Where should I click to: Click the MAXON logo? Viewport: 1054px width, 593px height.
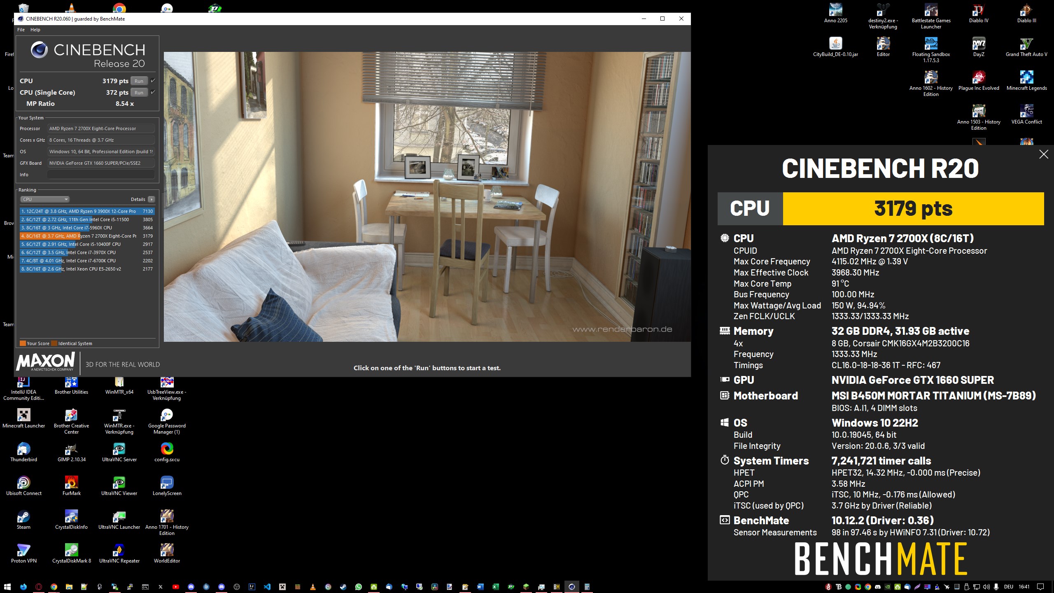pos(46,362)
